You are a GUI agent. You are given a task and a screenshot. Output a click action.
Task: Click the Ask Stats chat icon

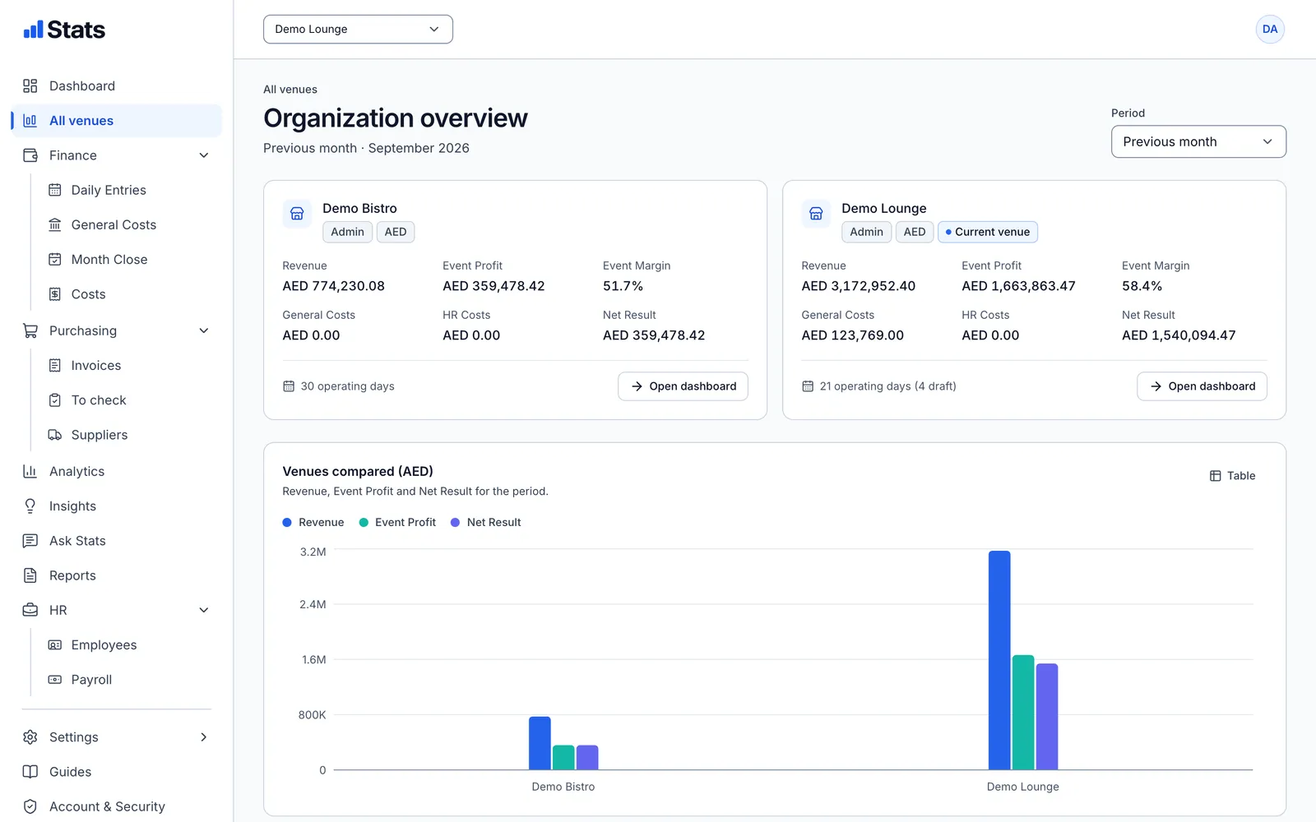pos(30,541)
